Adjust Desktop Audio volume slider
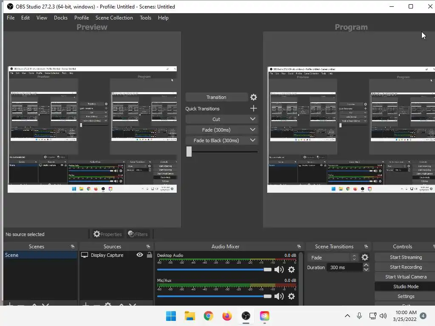The height and width of the screenshot is (326, 435). coord(214,270)
